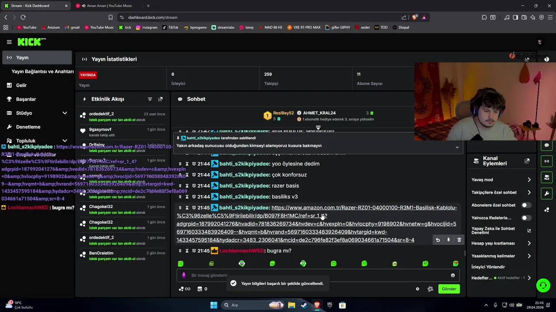Click the Ara taskbar search box
The image size is (556, 312).
pyautogui.click(x=254, y=305)
